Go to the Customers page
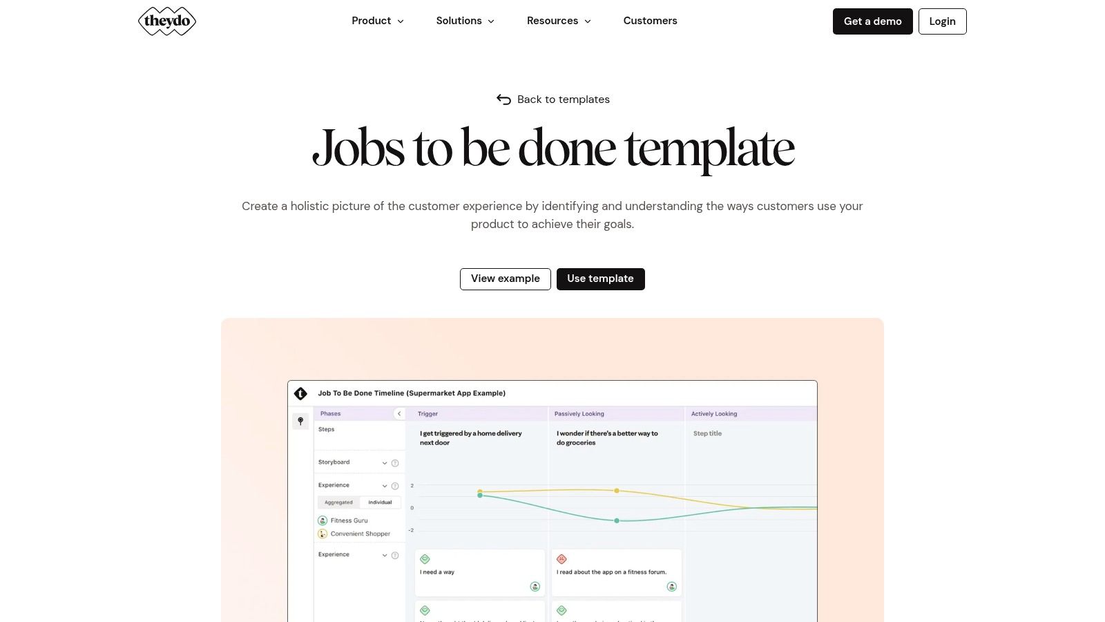The height and width of the screenshot is (622, 1105). 650,21
